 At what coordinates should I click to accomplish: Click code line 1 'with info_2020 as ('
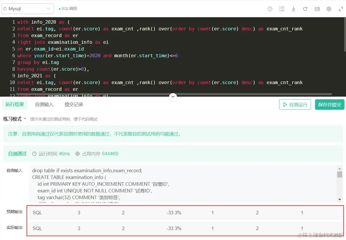(x=44, y=22)
